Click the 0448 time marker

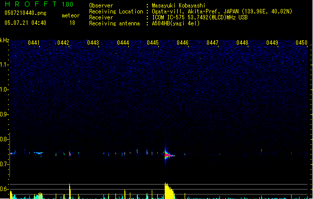pyautogui.click(x=242, y=43)
